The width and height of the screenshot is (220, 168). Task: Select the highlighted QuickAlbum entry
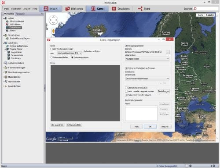(15, 27)
